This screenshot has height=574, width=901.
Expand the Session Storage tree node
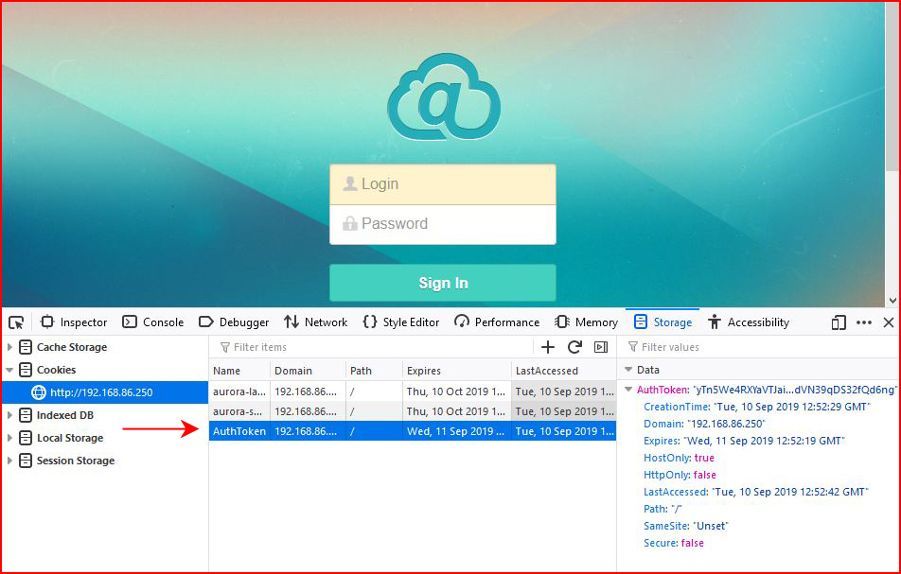tap(9, 461)
